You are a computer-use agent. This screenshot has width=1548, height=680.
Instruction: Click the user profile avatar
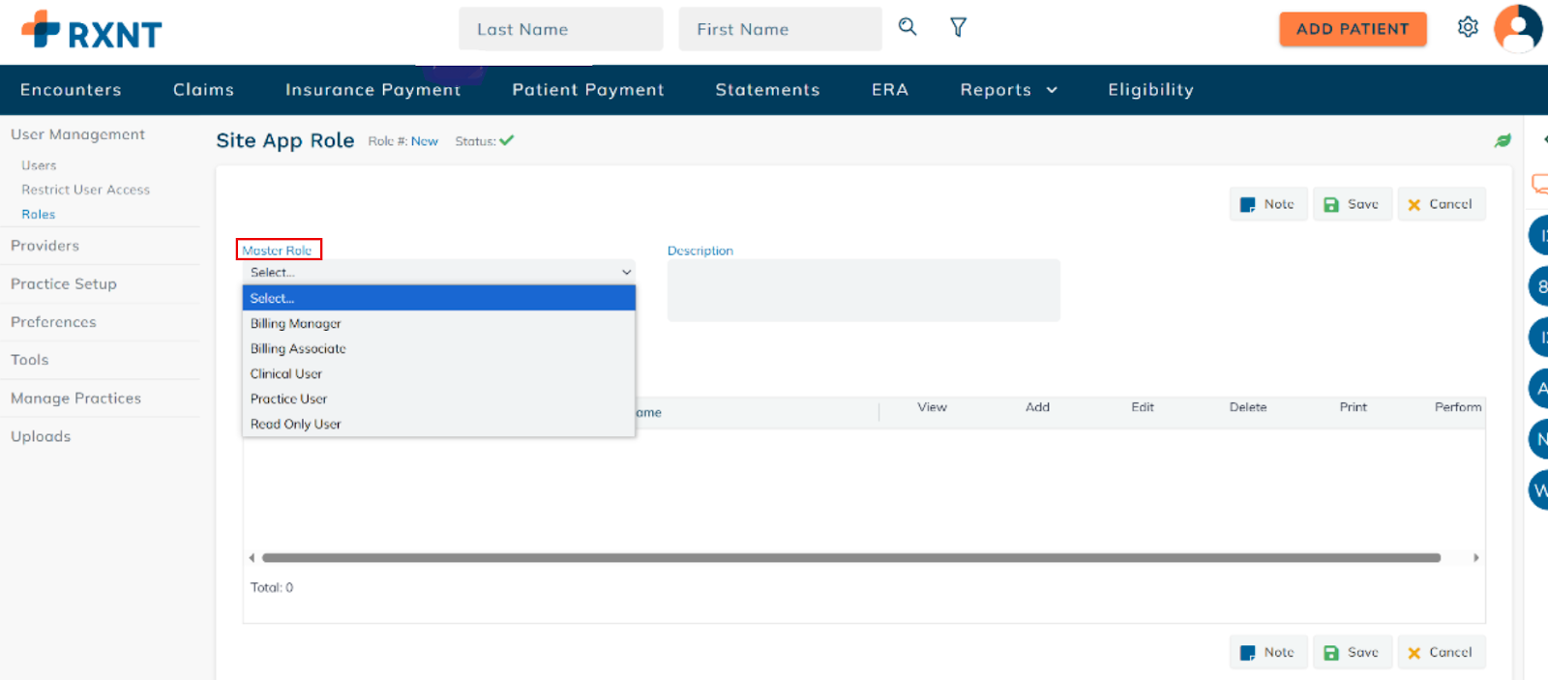coord(1517,28)
